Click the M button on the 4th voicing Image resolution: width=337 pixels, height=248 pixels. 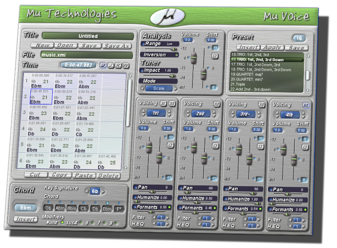tap(306, 105)
